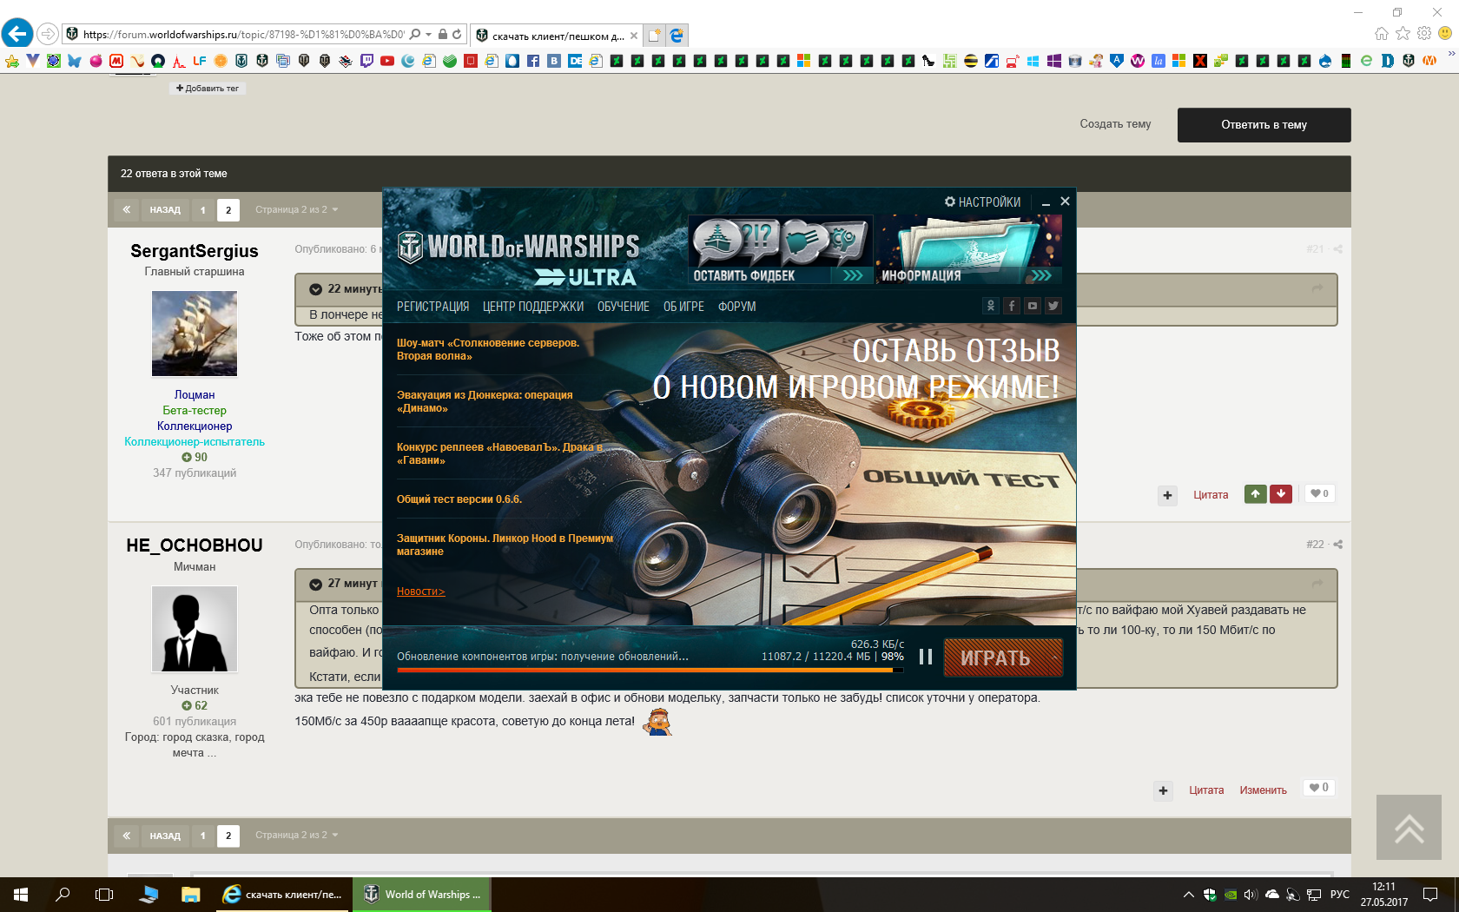Click the ИГРАТЬ play button
Image resolution: width=1459 pixels, height=912 pixels.
pos(1003,658)
